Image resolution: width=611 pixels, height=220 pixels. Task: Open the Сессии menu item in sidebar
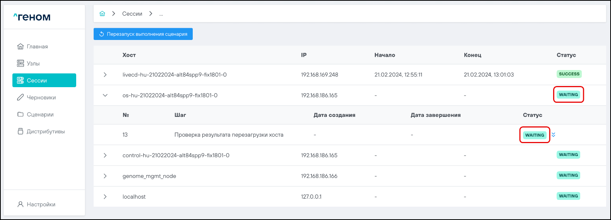click(x=44, y=80)
